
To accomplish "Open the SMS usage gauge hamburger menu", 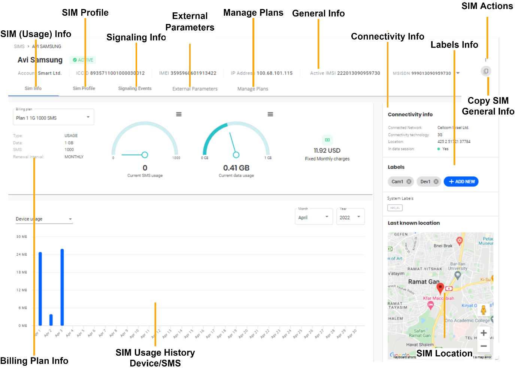I will pos(179,114).
